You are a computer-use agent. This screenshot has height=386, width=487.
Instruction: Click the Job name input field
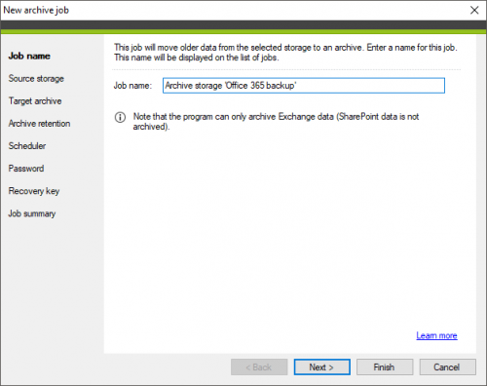point(304,86)
